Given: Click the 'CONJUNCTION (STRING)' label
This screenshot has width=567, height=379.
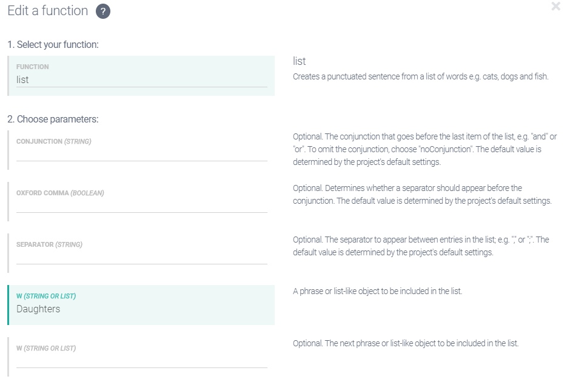Looking at the screenshot, I should 53,142.
